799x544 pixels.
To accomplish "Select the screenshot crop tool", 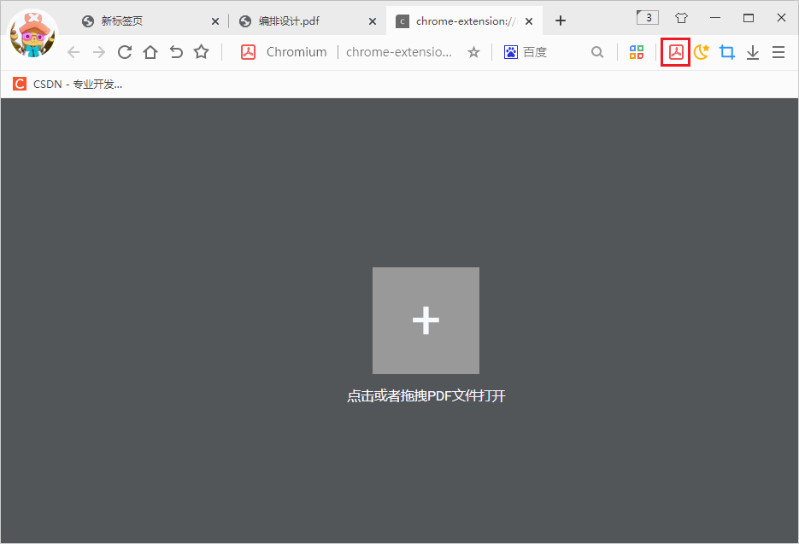I will click(727, 52).
